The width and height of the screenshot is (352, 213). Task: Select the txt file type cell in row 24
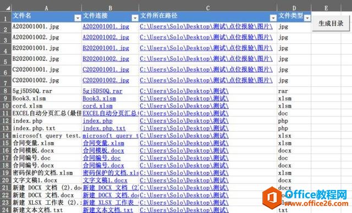click(x=294, y=210)
